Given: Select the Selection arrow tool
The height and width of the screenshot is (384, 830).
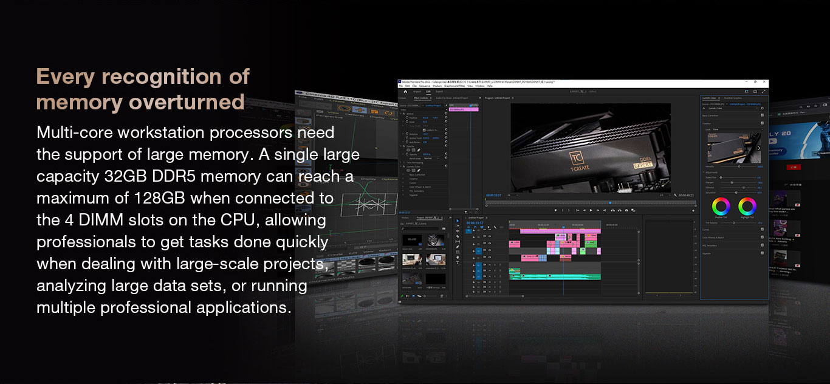Looking at the screenshot, I should [458, 221].
